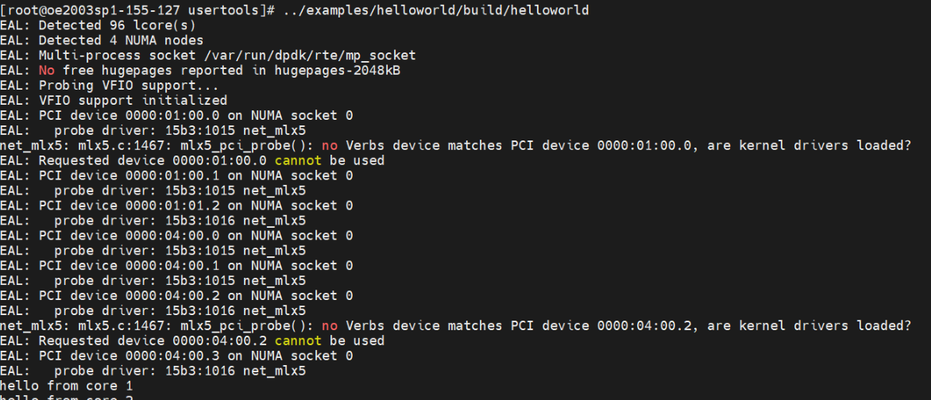This screenshot has width=931, height=400.
Task: Click the red "no" in the 0000:01:00.0 Verbs error
Action: pos(329,146)
